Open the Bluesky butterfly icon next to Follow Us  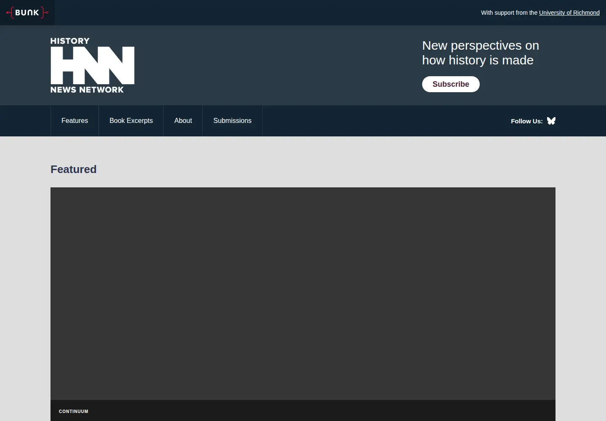pos(551,121)
